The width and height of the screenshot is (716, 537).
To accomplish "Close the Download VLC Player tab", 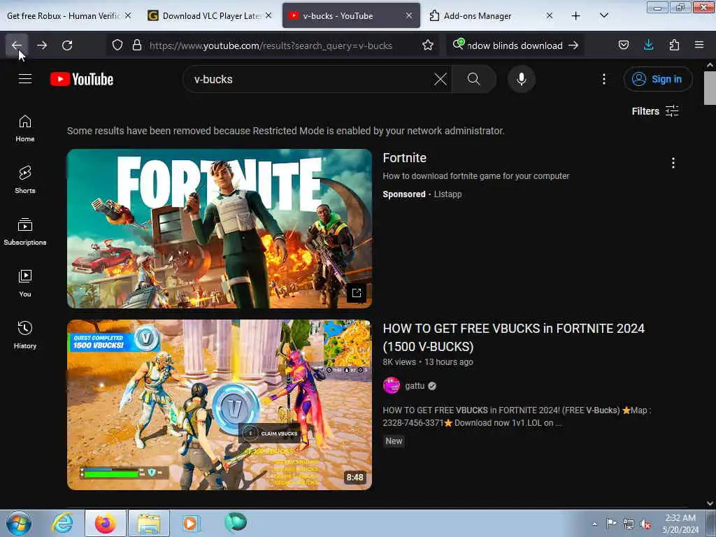I will tap(268, 15).
